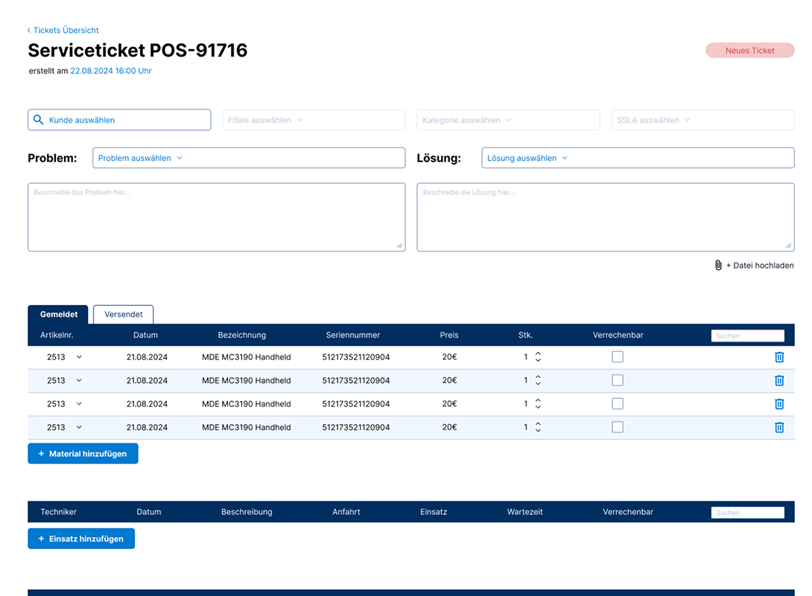Click Material hinzufügen button
This screenshot has width=812, height=596.
(83, 454)
